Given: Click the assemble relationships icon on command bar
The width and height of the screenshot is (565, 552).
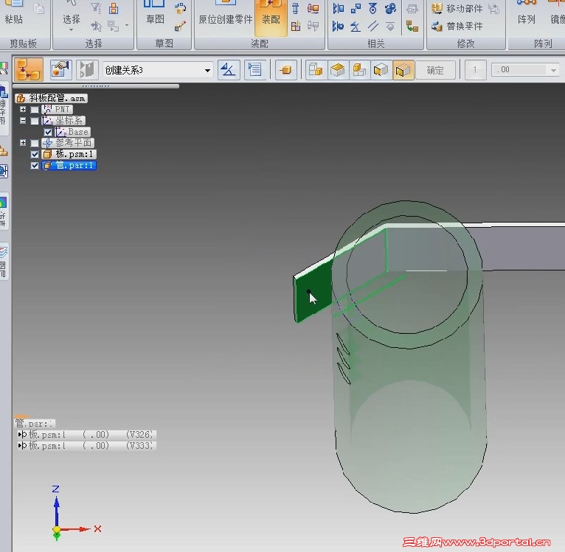Looking at the screenshot, I should [x=29, y=69].
